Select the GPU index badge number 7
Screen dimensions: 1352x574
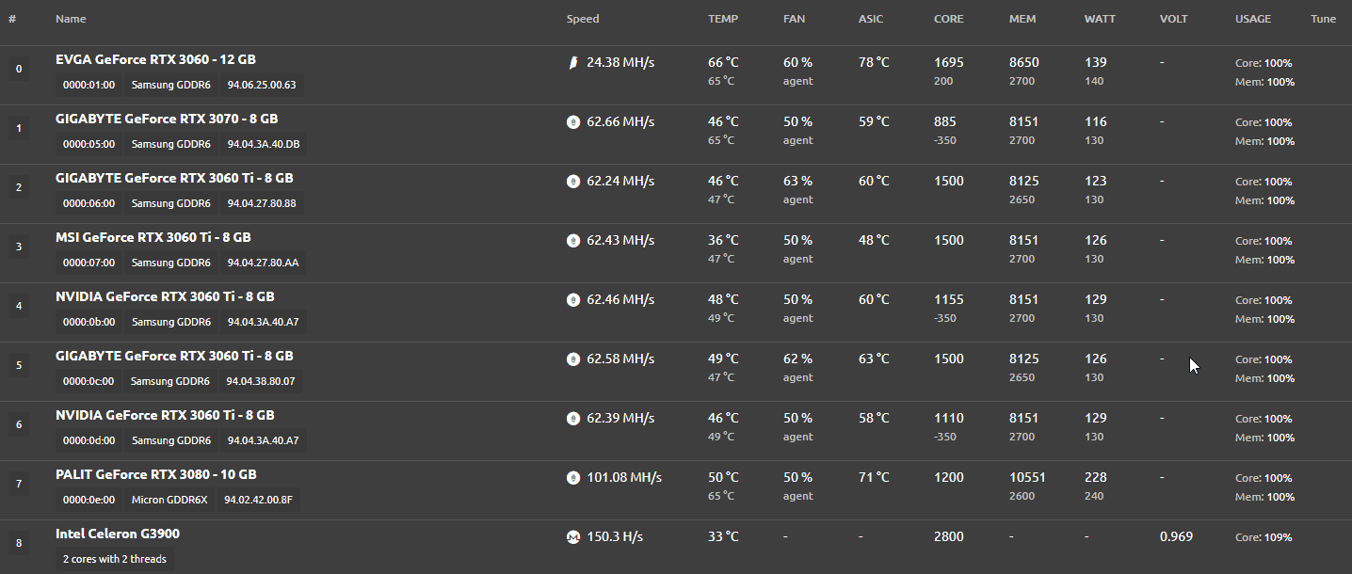click(19, 485)
